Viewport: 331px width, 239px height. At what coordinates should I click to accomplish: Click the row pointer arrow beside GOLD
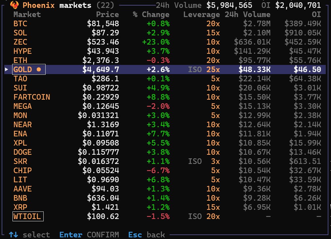(7, 69)
